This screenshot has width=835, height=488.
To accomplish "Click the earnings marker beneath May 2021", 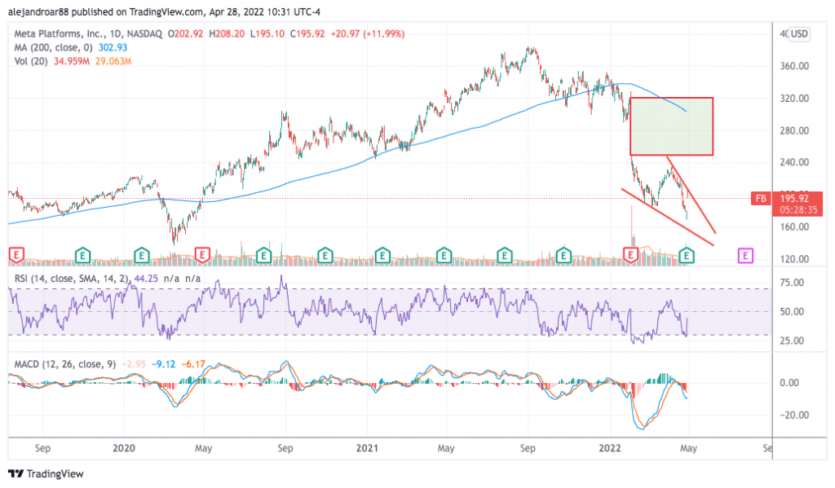I will coord(443,255).
